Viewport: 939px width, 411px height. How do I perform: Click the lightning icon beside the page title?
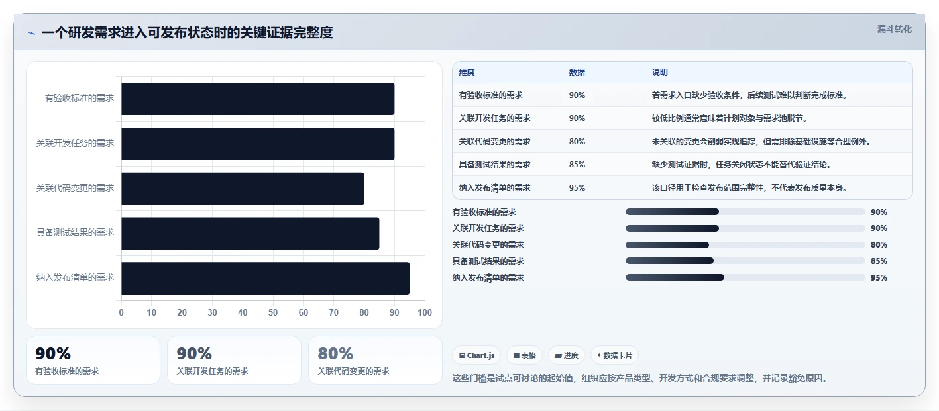[32, 33]
